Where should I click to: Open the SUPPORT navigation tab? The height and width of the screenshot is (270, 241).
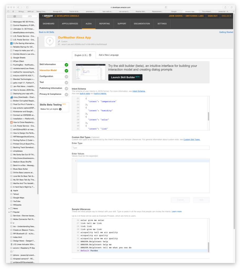tap(122, 24)
